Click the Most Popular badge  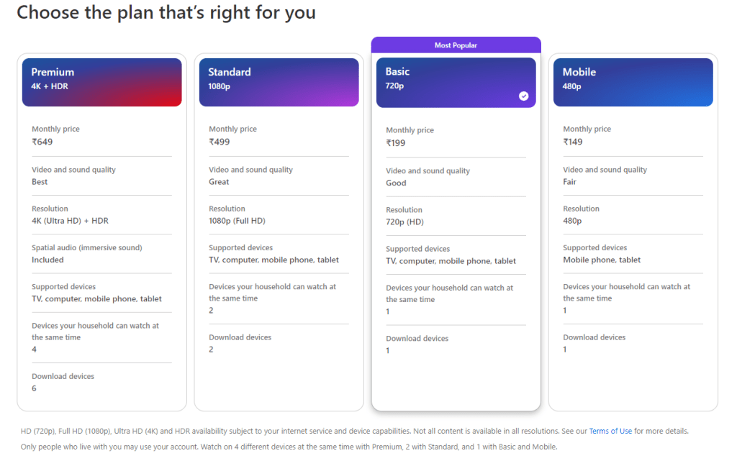456,45
